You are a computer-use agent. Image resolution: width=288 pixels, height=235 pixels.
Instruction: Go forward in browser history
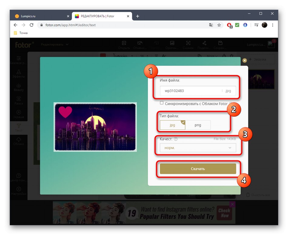pyautogui.click(x=24, y=25)
